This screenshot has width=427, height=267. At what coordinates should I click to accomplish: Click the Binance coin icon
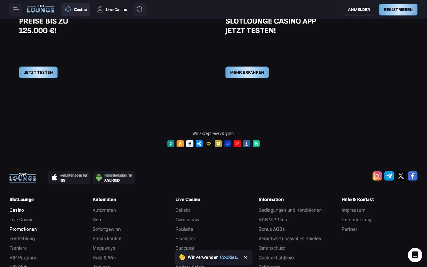pos(209,144)
